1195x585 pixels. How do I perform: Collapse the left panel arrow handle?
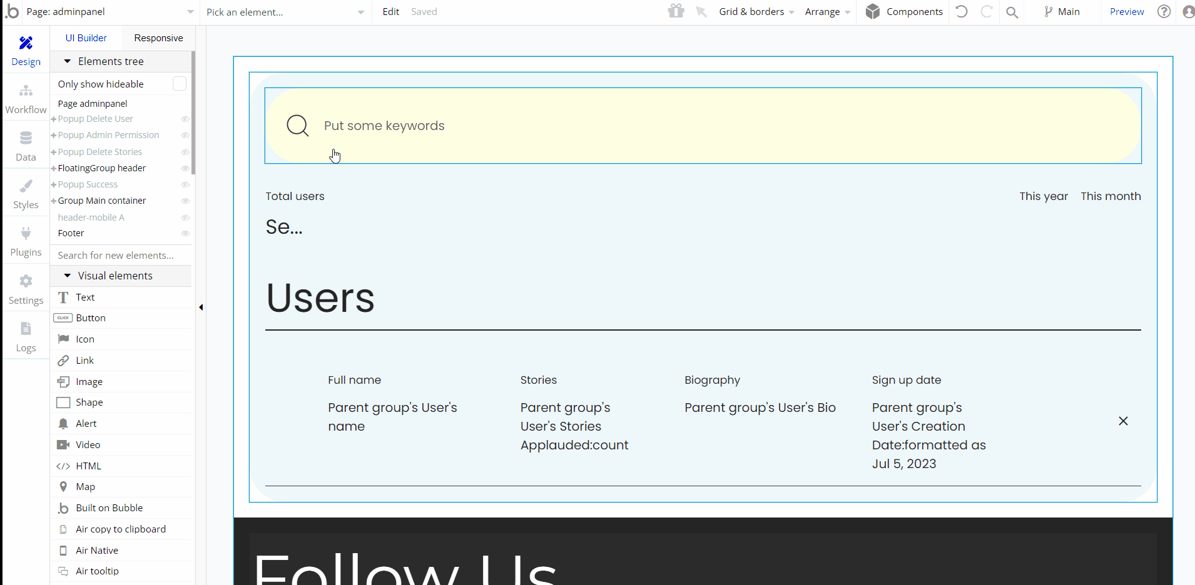201,307
